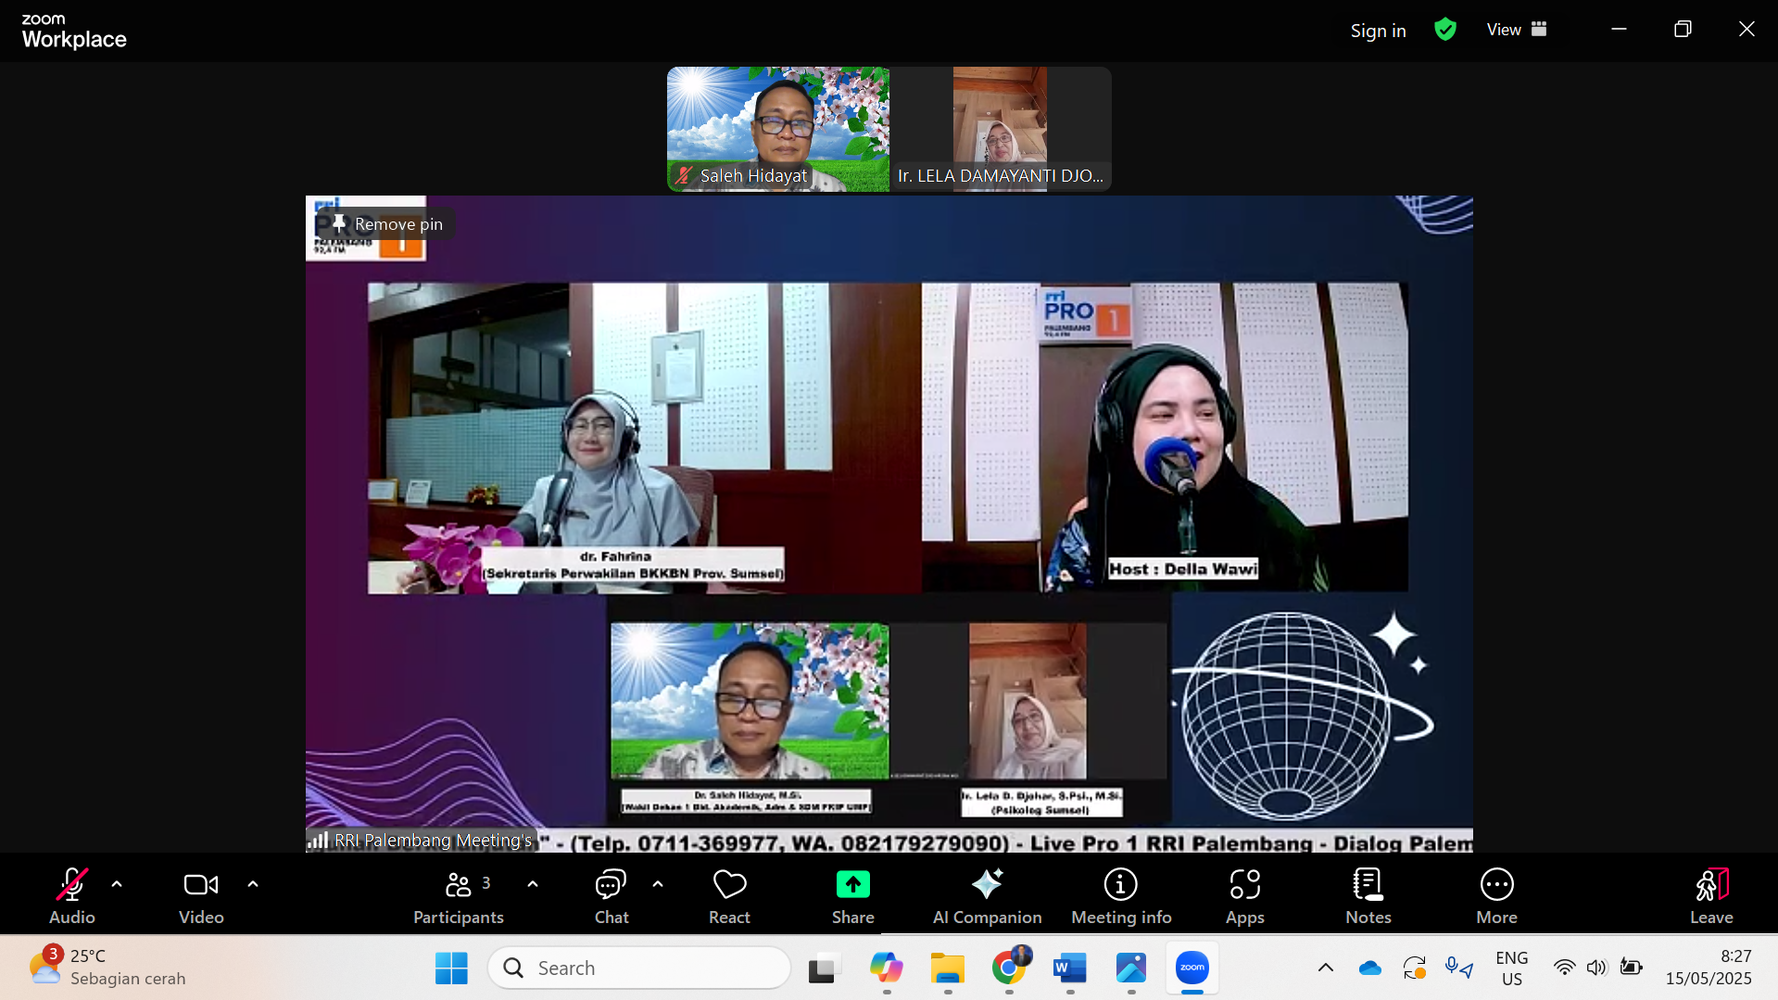Select Saleh Hidayat's video thumbnail
The image size is (1778, 1000).
click(x=777, y=129)
